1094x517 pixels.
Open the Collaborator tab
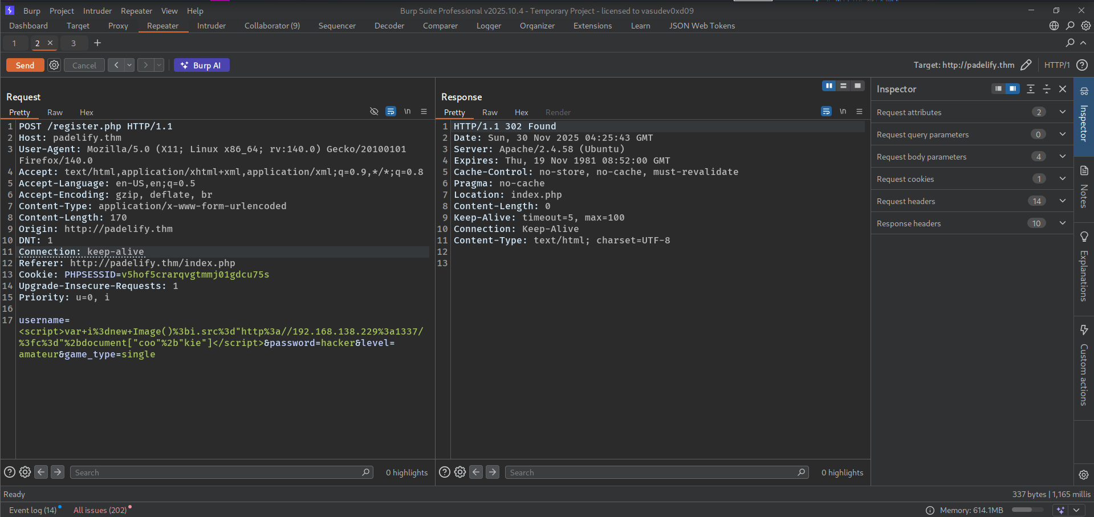[272, 26]
